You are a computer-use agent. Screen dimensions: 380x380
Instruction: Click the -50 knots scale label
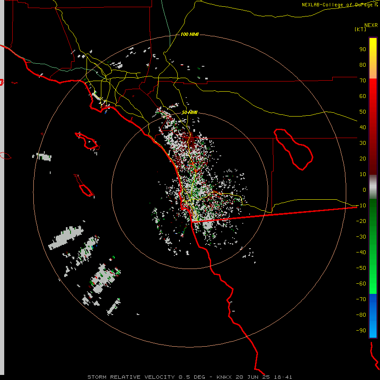[x=361, y=268]
